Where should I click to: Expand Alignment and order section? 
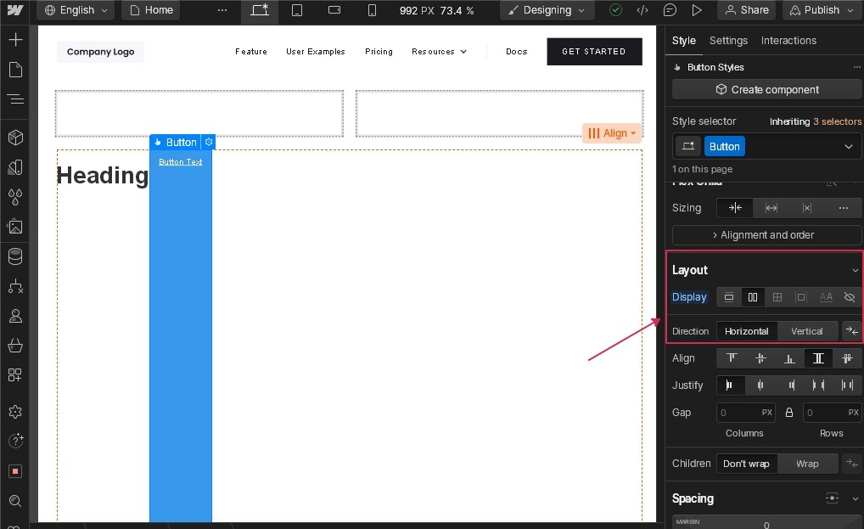point(766,235)
